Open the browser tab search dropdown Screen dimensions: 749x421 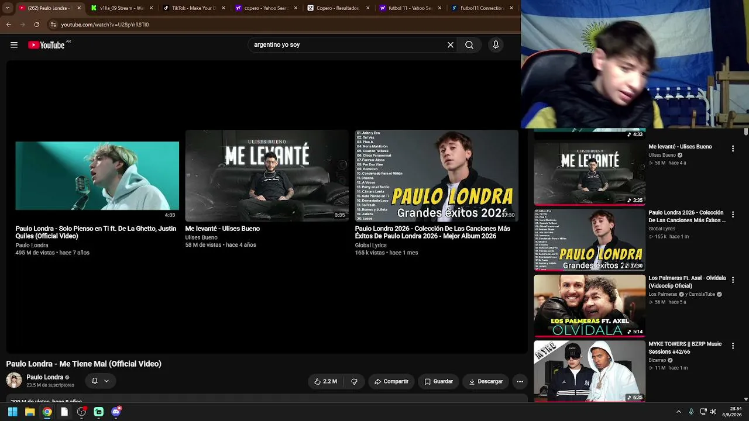(8, 8)
